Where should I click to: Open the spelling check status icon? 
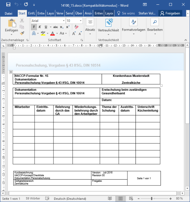coord(47,199)
